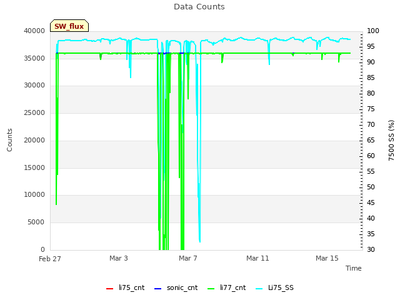Viewport: 400px width, 300px height.
Task: Click the SW_flux label box
Action: coord(69,26)
